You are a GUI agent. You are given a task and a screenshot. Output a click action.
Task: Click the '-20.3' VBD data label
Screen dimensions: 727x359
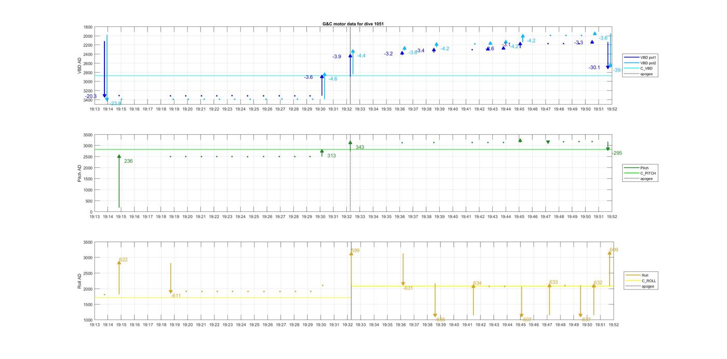tap(91, 96)
